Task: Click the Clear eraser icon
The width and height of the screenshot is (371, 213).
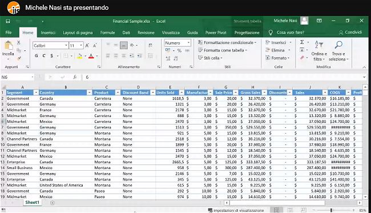Action: click(x=302, y=58)
